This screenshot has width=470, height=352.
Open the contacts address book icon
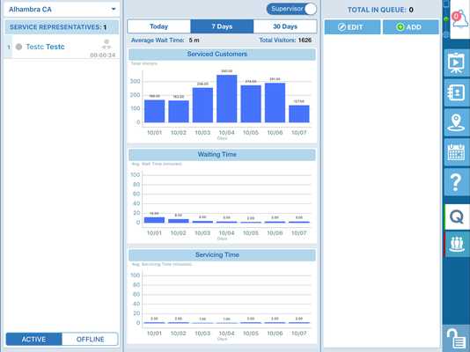pyautogui.click(x=457, y=93)
